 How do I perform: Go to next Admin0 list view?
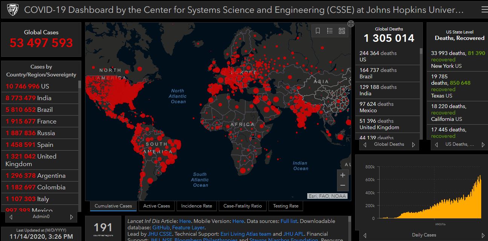pyautogui.click(x=72, y=217)
